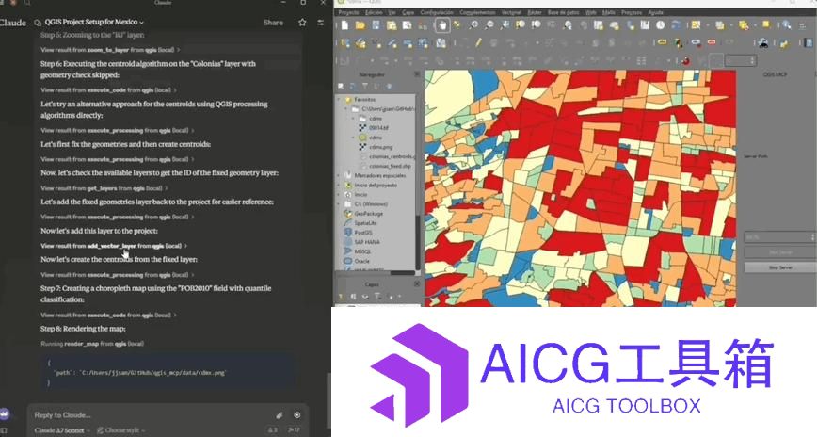The width and height of the screenshot is (817, 437).
Task: Open the Edición menu
Action: tap(374, 12)
